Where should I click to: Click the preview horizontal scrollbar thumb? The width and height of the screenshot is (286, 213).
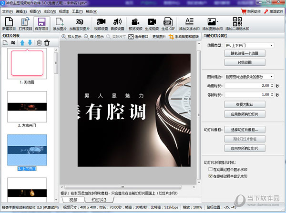(x=123, y=187)
